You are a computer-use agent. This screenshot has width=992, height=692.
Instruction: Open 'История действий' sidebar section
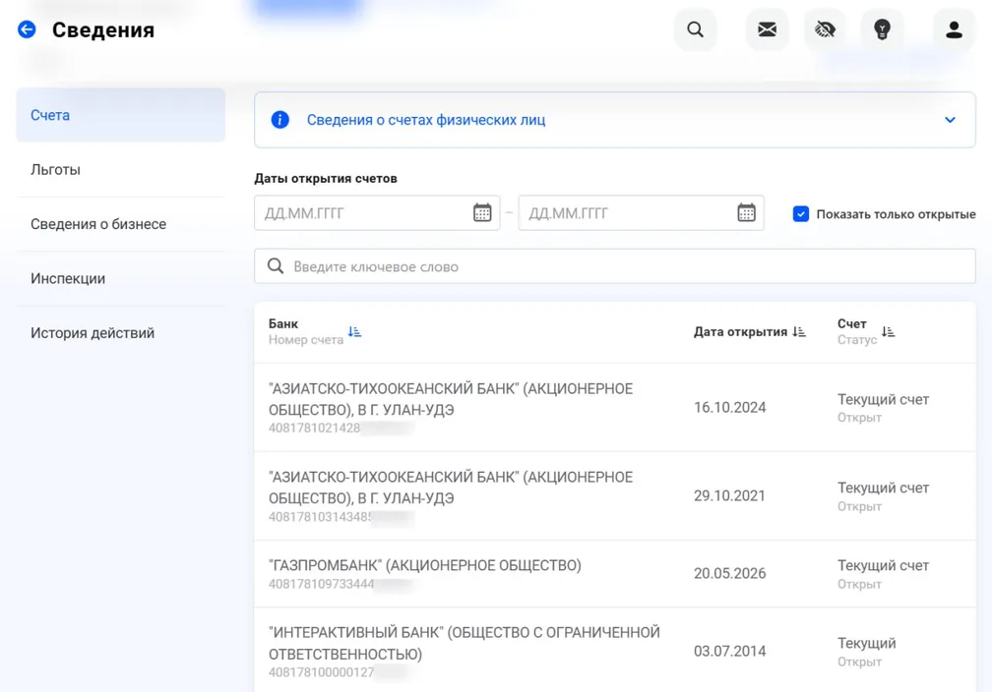pyautogui.click(x=120, y=332)
